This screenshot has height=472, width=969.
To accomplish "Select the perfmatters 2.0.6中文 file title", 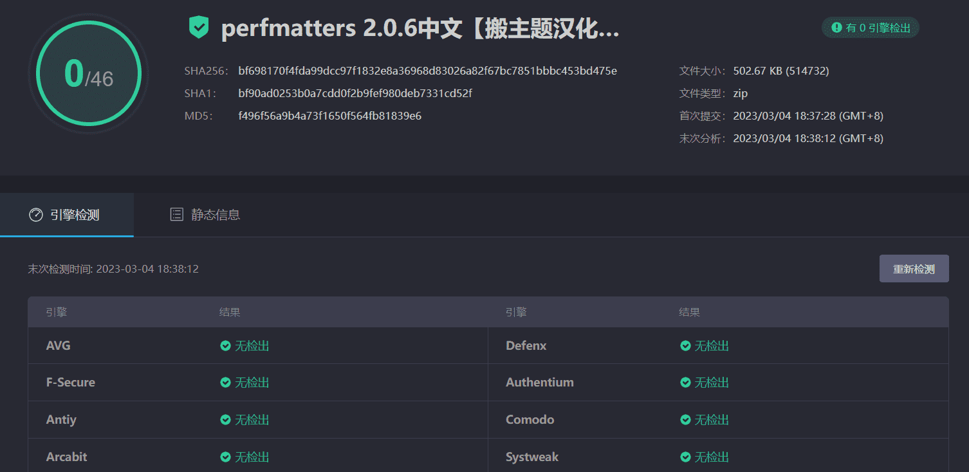I will 420,28.
